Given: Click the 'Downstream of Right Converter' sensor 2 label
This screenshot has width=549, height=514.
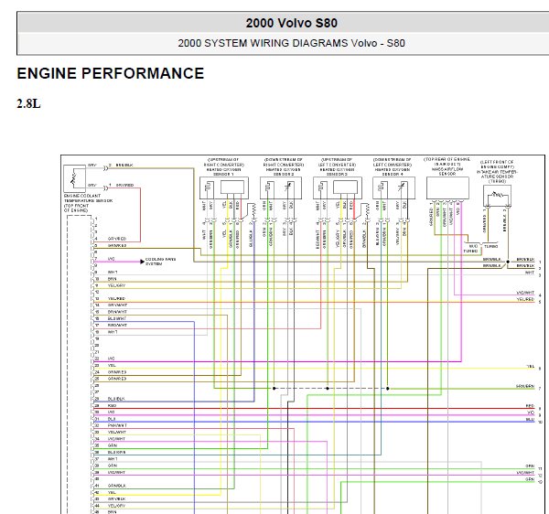Looking at the screenshot, I should (x=284, y=166).
